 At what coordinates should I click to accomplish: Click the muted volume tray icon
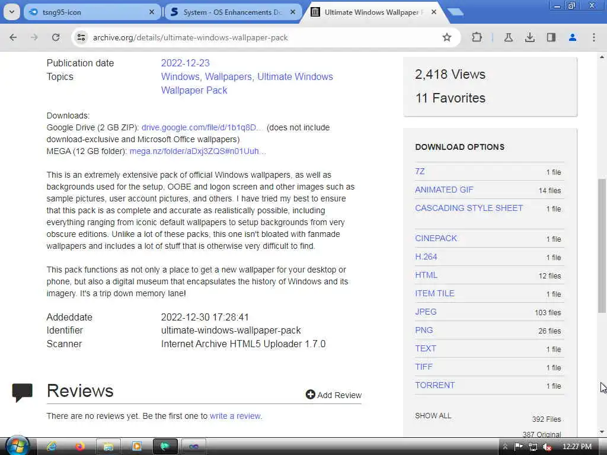(547, 447)
